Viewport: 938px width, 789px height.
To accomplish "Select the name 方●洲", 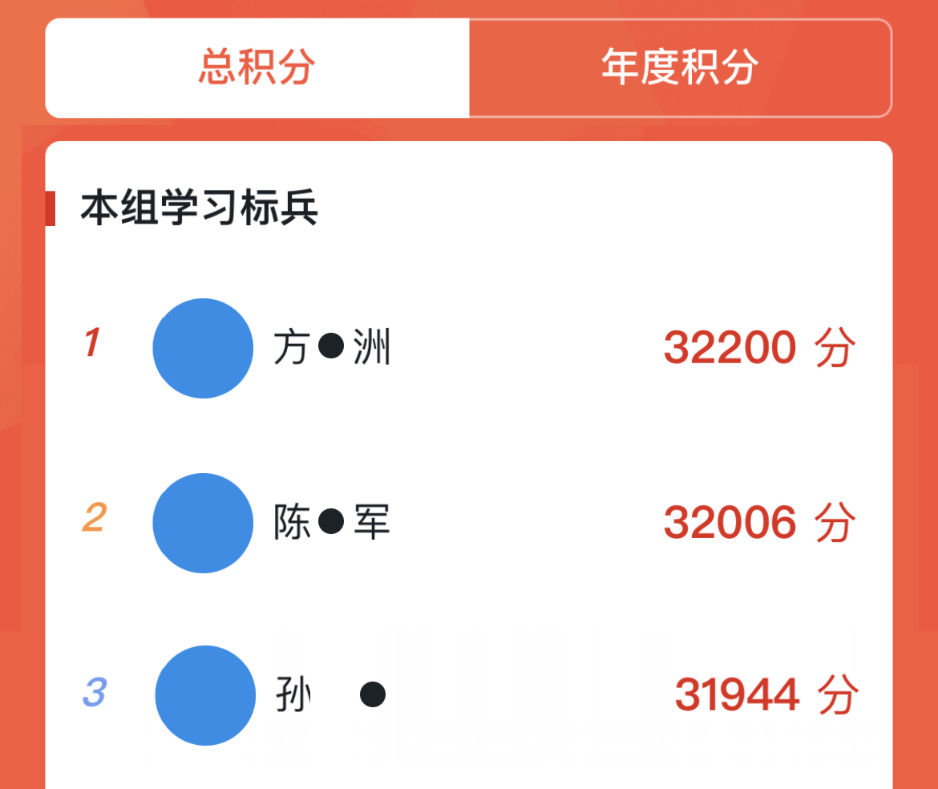I will (x=332, y=348).
